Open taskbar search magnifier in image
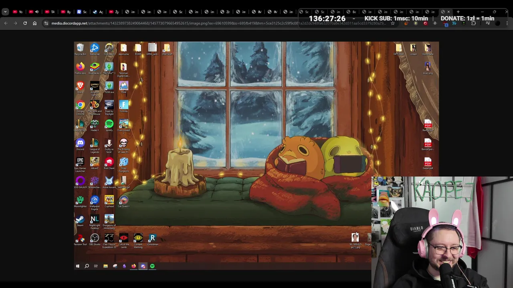The image size is (513, 288). click(87, 266)
